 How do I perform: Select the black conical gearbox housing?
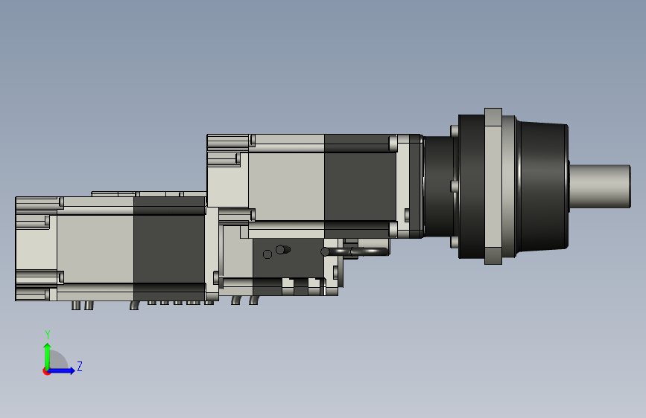(544, 186)
